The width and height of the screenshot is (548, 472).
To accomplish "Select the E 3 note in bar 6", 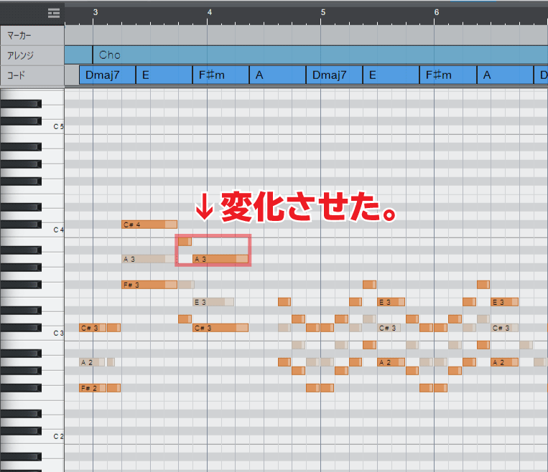I will (x=505, y=302).
